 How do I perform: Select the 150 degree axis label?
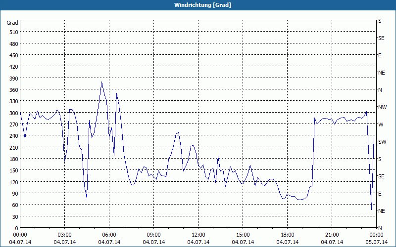click(14, 170)
